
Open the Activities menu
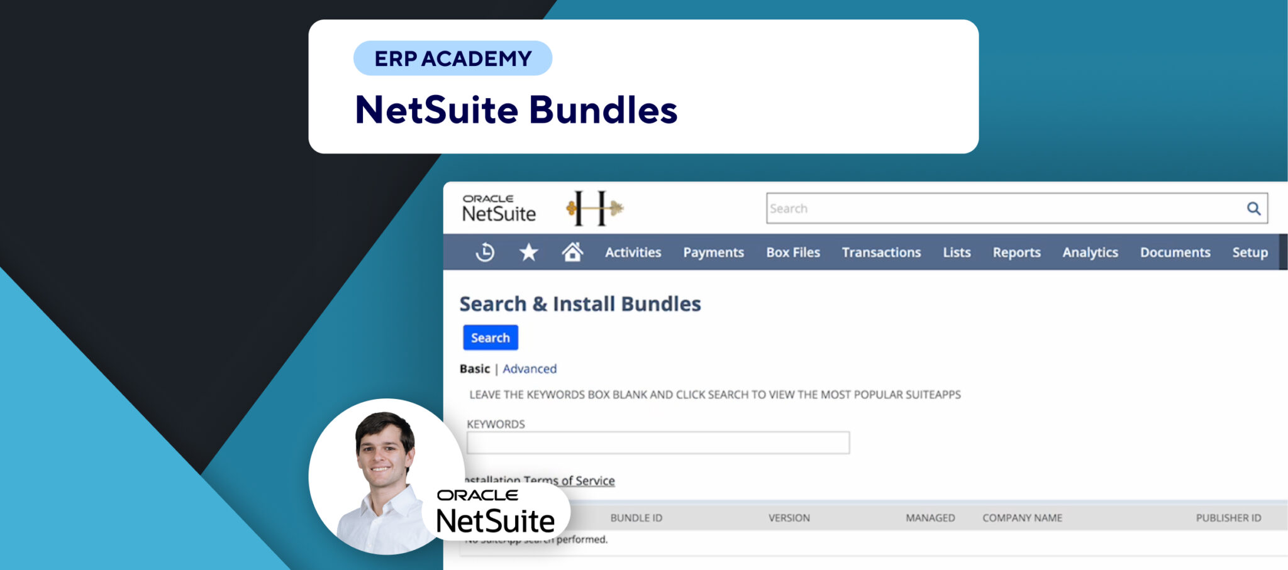(631, 252)
